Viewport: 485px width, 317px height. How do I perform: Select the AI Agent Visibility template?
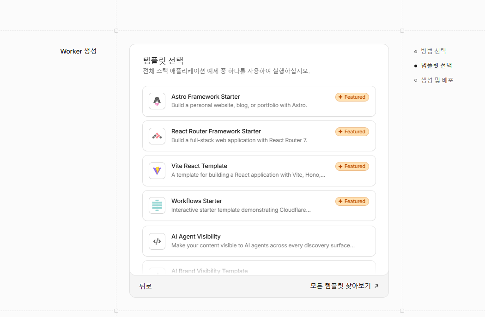259,241
